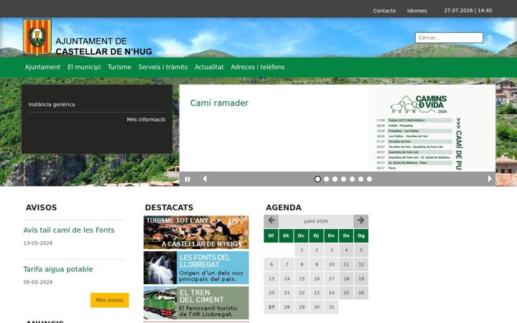Select day 31 in agenda calendar
The image size is (517, 323).
[331, 307]
